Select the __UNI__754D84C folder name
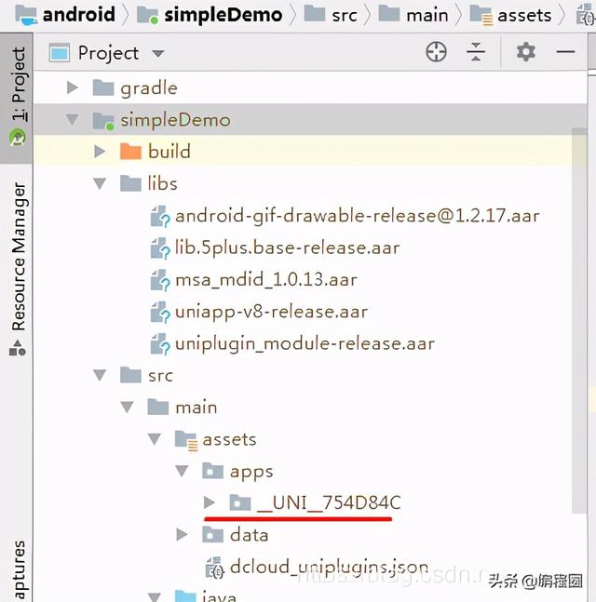Image resolution: width=596 pixels, height=602 pixels. [329, 502]
